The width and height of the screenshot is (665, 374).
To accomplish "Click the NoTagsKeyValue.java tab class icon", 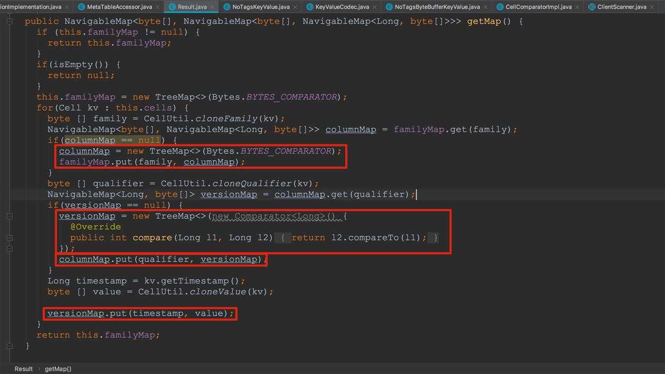I will 227,7.
